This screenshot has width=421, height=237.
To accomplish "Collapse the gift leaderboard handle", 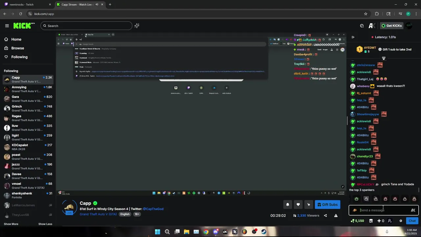I will [384, 58].
